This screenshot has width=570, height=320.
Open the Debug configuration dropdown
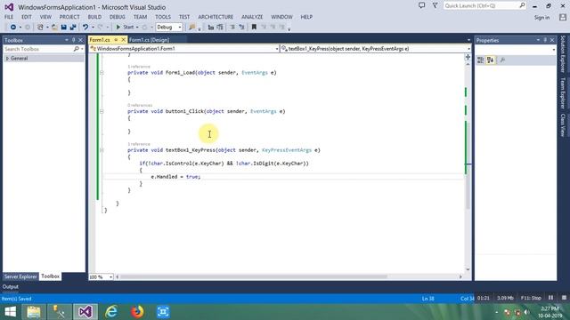point(180,28)
